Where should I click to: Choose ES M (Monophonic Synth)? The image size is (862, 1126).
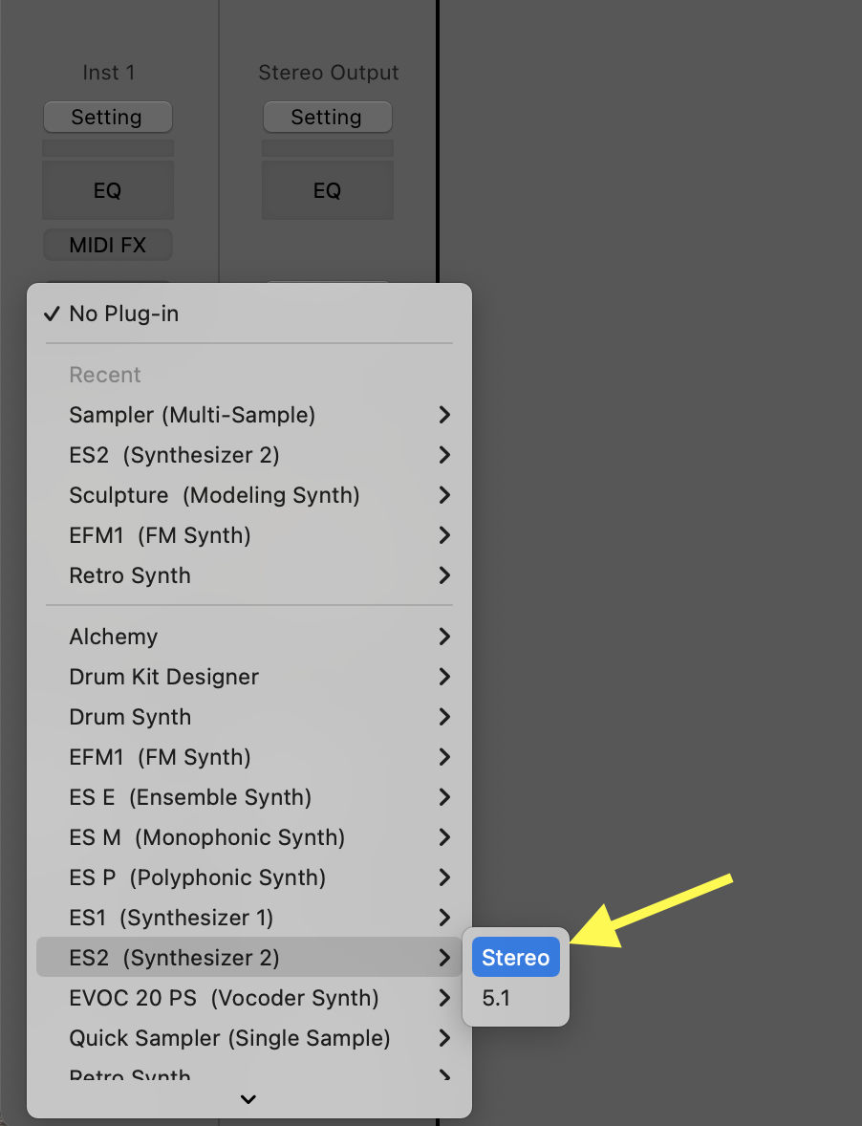tap(206, 837)
